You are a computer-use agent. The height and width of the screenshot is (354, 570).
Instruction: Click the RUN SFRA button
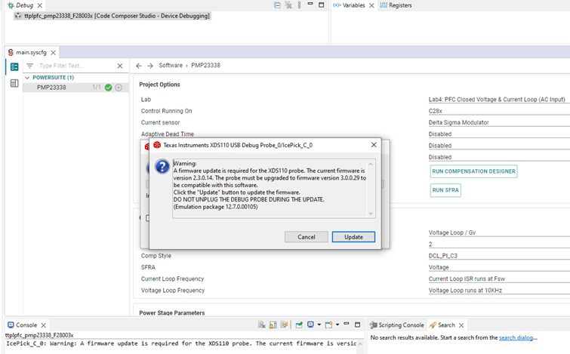tap(445, 190)
